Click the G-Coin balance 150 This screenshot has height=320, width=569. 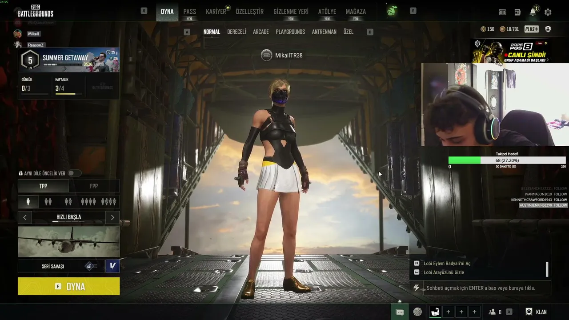[488, 29]
